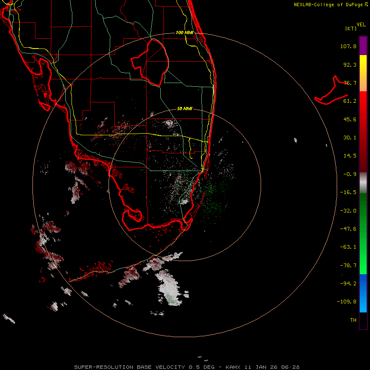Click the TH threshold label
The width and height of the screenshot is (370, 370).
[x=353, y=320]
